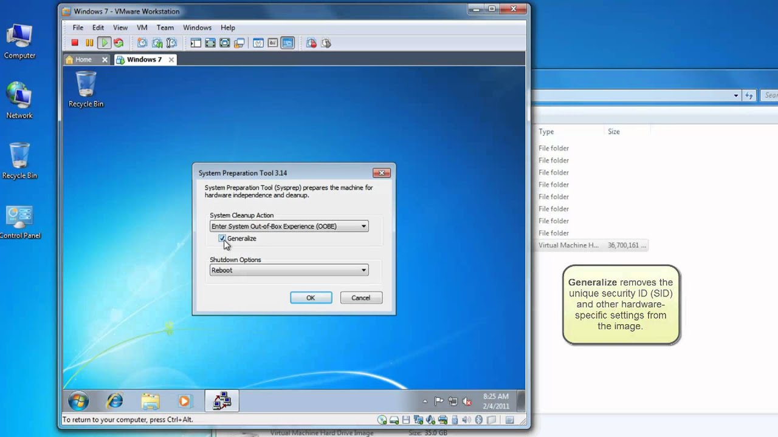Open the guest Start menu orb

tap(78, 401)
